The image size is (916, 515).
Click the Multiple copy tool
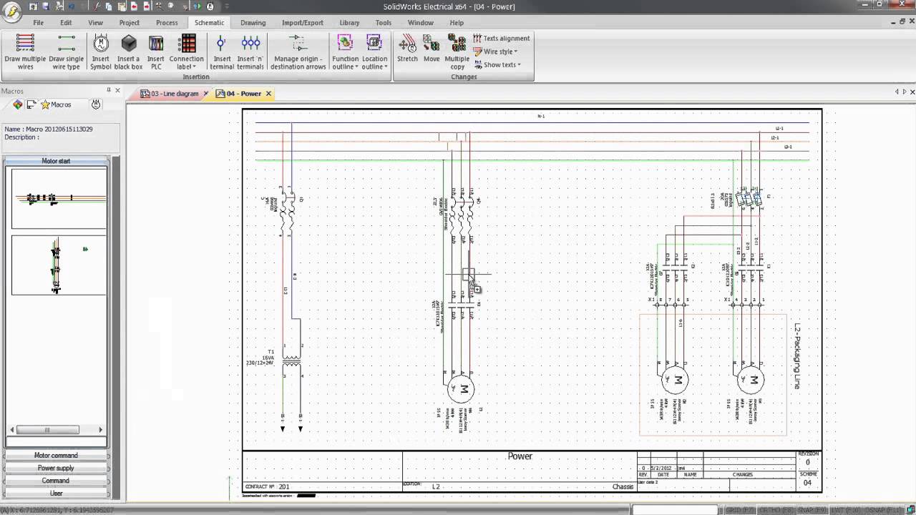point(457,52)
